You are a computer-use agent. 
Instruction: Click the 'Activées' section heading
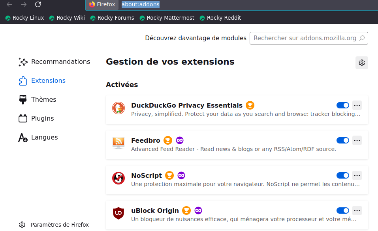point(122,85)
